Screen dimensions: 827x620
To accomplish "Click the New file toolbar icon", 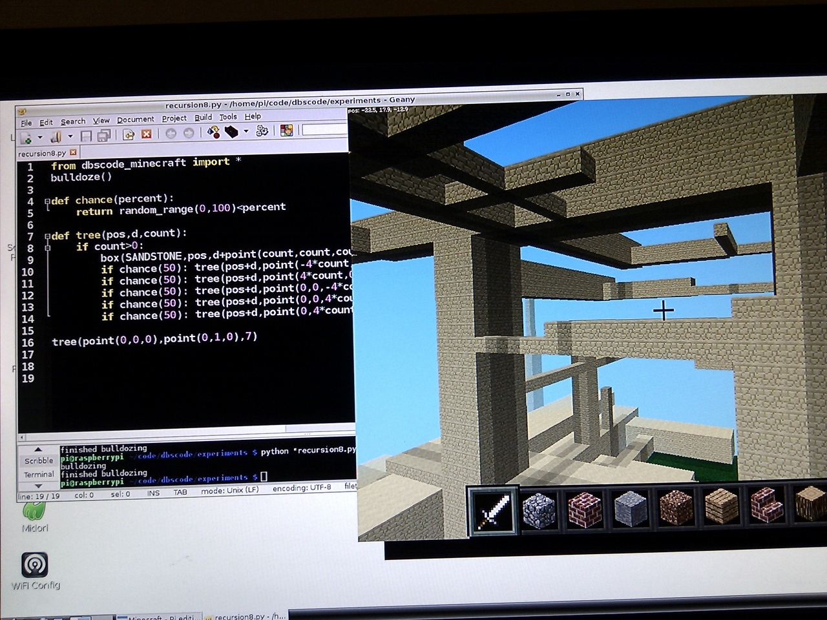I will 26,138.
